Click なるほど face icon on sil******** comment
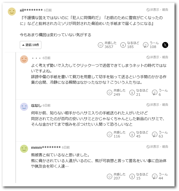 [x=123, y=45]
